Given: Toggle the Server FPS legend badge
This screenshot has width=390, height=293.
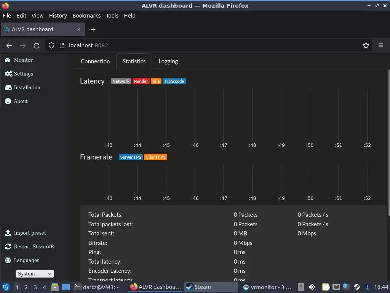Looking at the screenshot, I should [x=131, y=157].
